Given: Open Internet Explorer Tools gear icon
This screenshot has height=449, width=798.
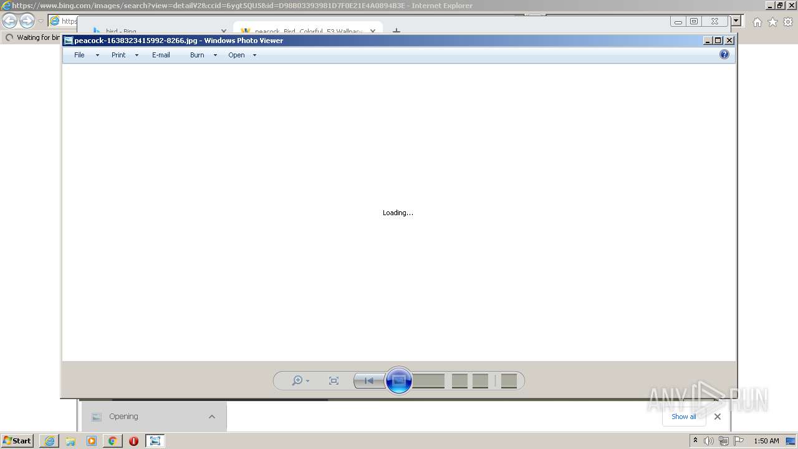Looking at the screenshot, I should click(788, 22).
